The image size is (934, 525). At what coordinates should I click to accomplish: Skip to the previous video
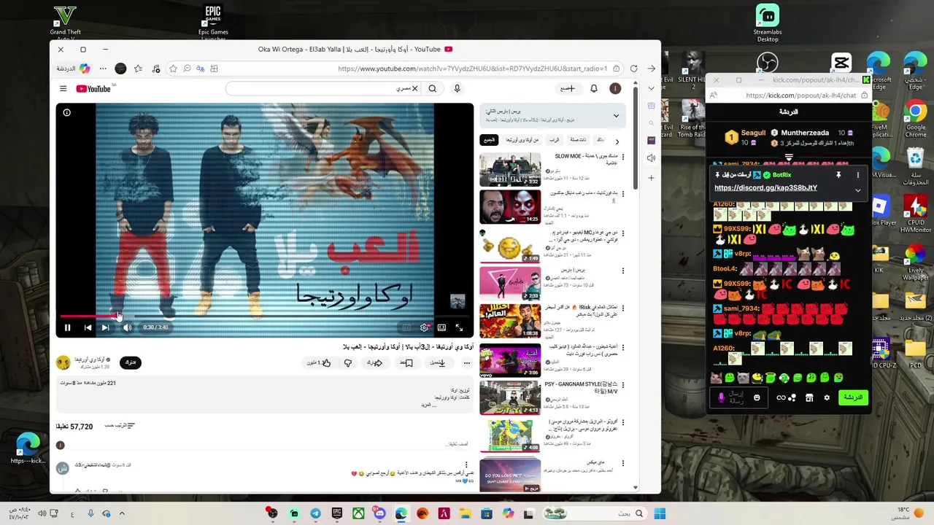click(x=88, y=327)
